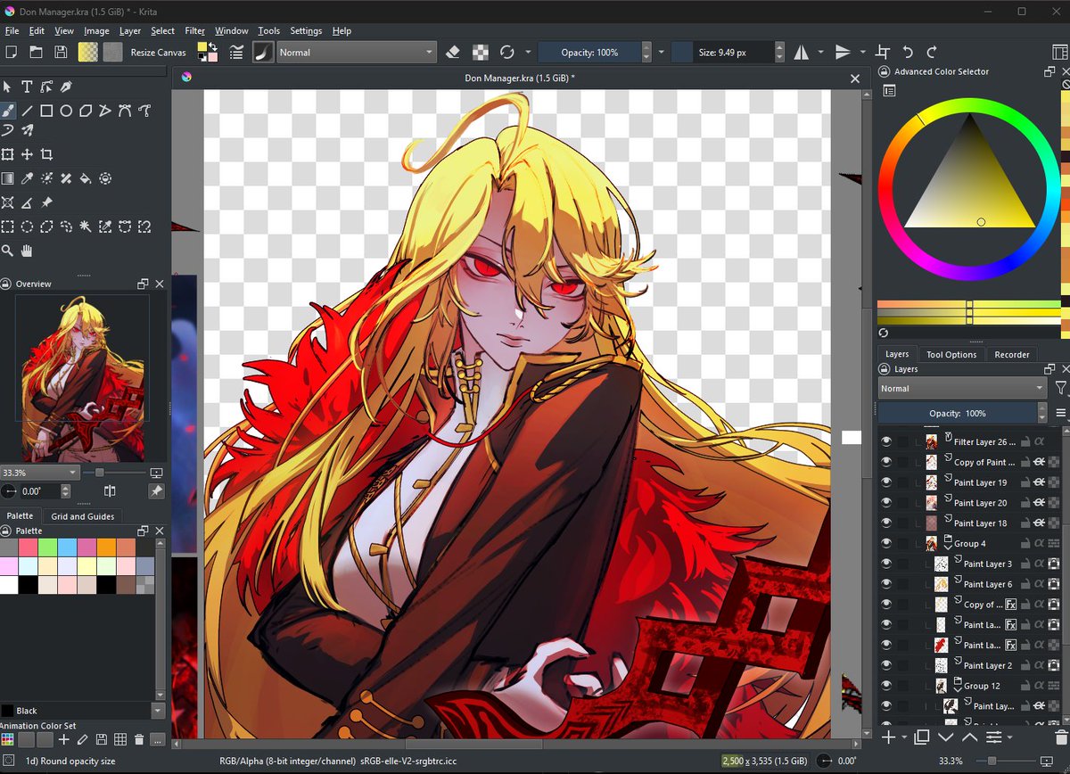The height and width of the screenshot is (774, 1070).
Task: Move layer up with the up arrow
Action: [970, 737]
